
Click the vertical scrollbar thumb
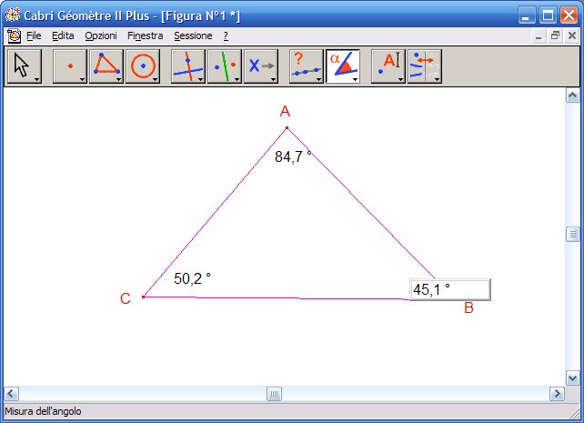(572, 234)
